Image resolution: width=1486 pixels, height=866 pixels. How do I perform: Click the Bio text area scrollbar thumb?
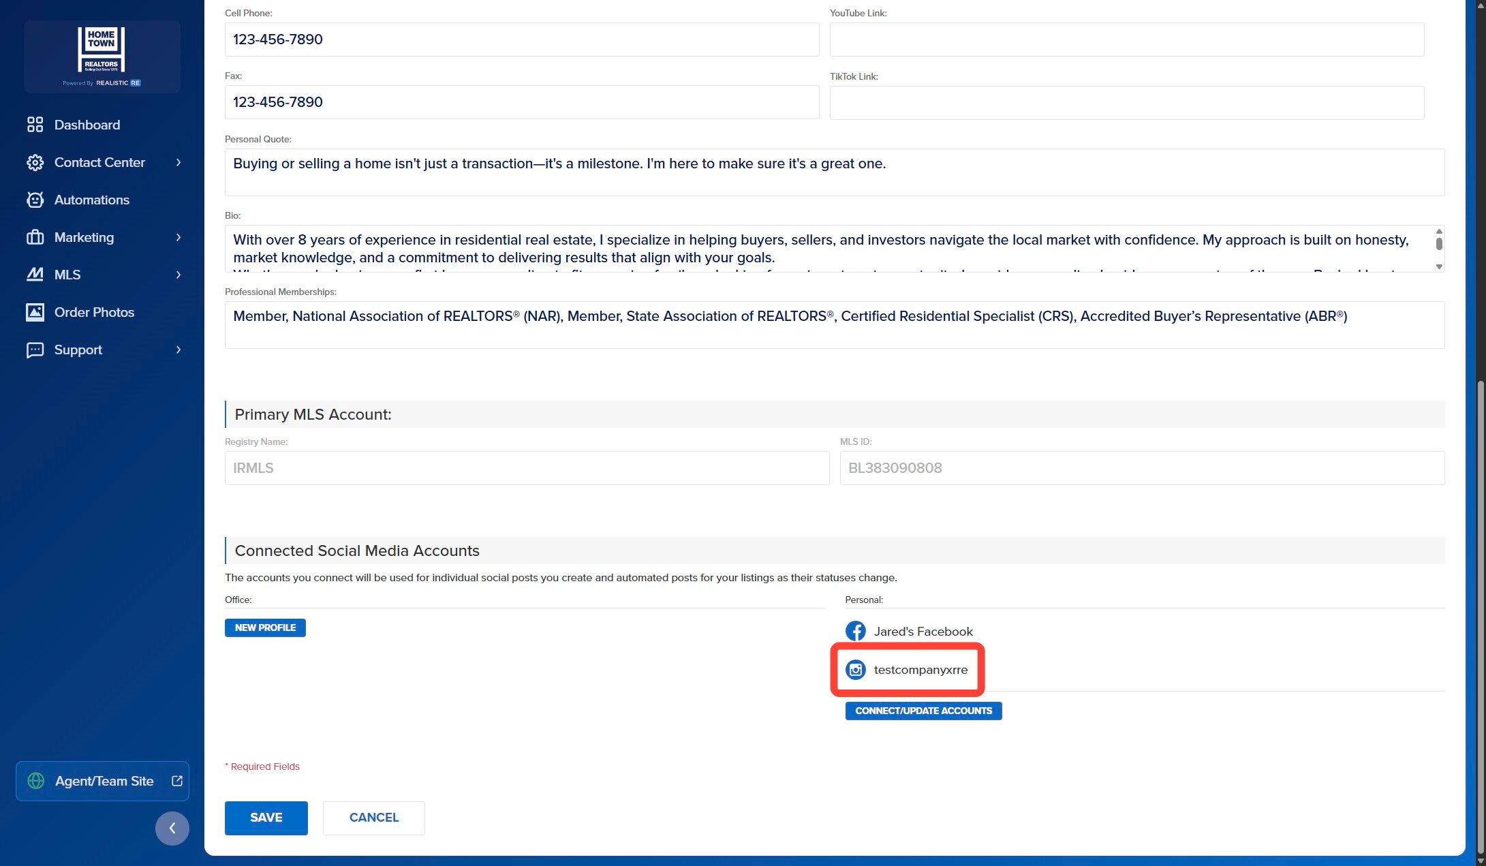1439,243
